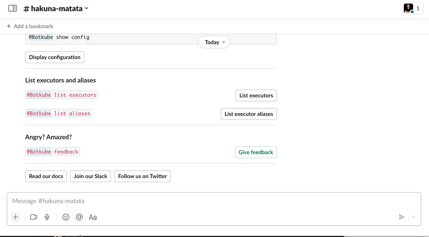Expand send options chevron

click(414, 217)
